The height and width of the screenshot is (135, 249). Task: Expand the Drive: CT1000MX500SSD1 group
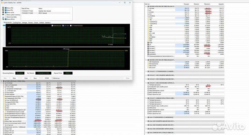[146, 117]
